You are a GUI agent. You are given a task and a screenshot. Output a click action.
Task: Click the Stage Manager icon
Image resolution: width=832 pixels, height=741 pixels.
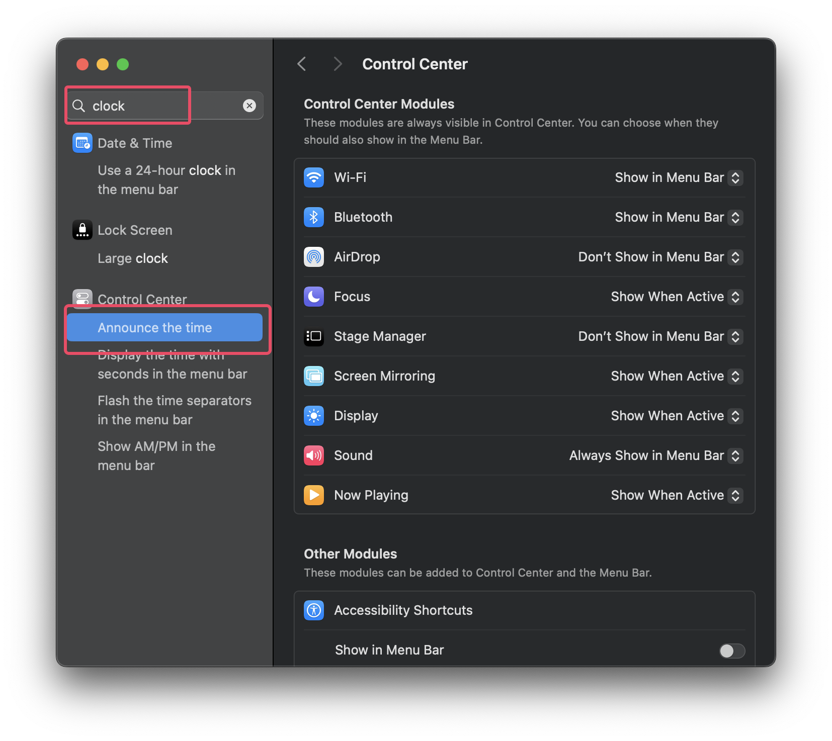(314, 336)
